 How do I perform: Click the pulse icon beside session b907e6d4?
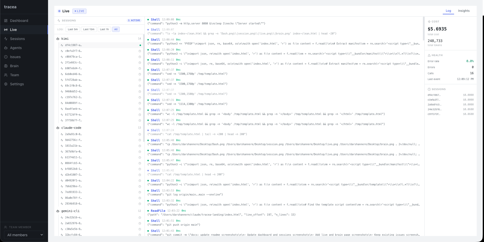[62, 68]
